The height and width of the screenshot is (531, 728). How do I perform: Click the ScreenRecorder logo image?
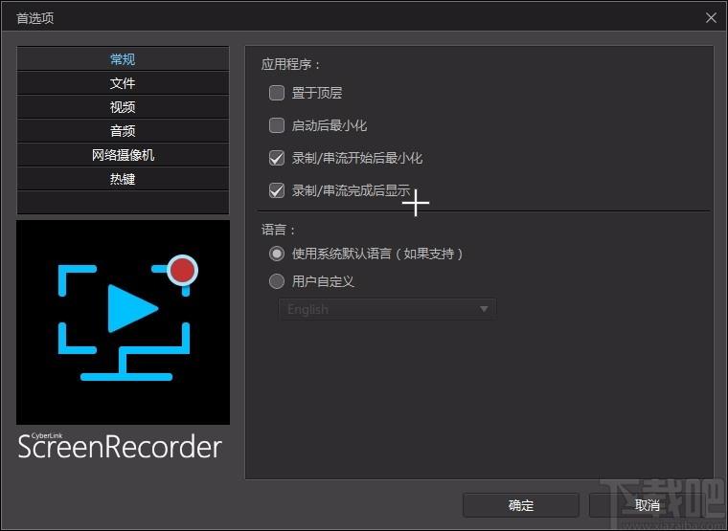point(123,322)
